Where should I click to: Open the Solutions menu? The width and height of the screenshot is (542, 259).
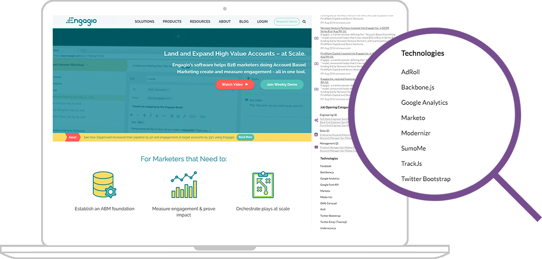(144, 22)
